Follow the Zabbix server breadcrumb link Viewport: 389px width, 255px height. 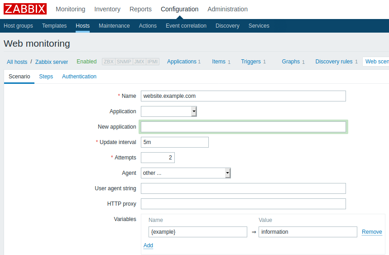point(52,62)
